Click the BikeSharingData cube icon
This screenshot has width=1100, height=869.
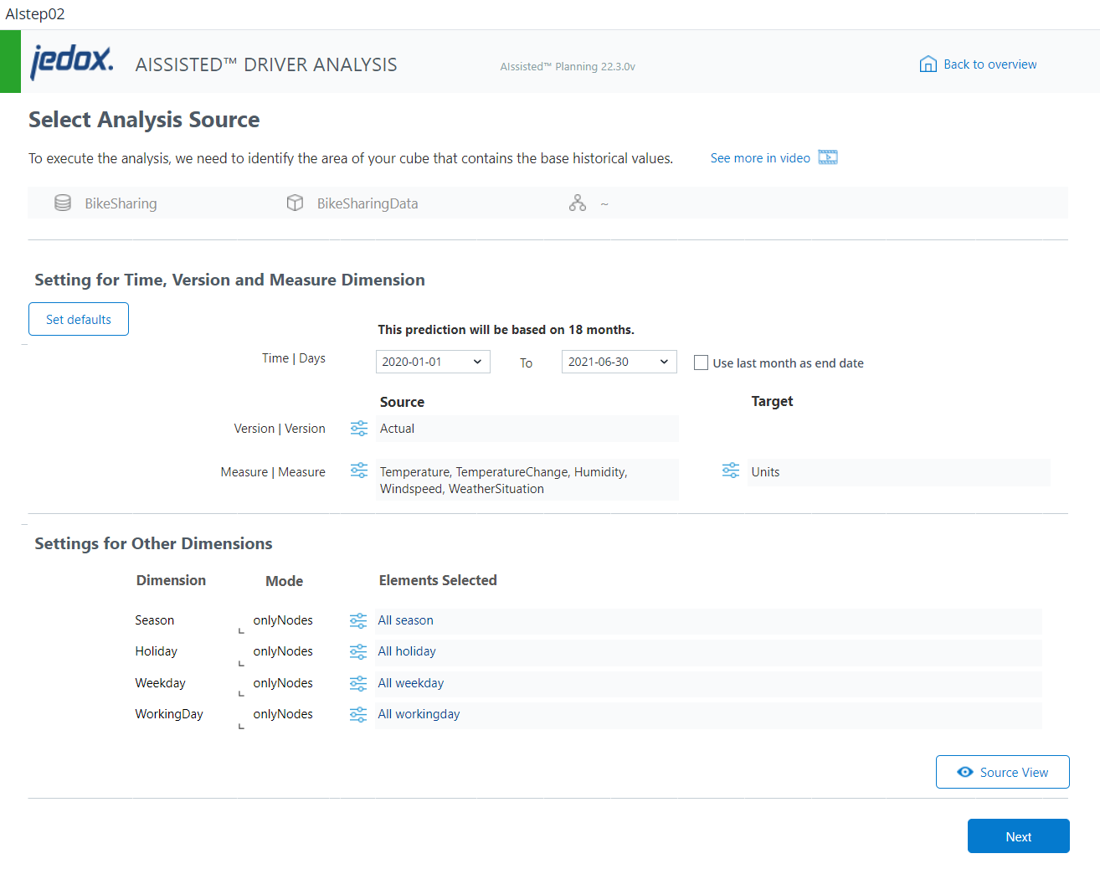pos(295,203)
